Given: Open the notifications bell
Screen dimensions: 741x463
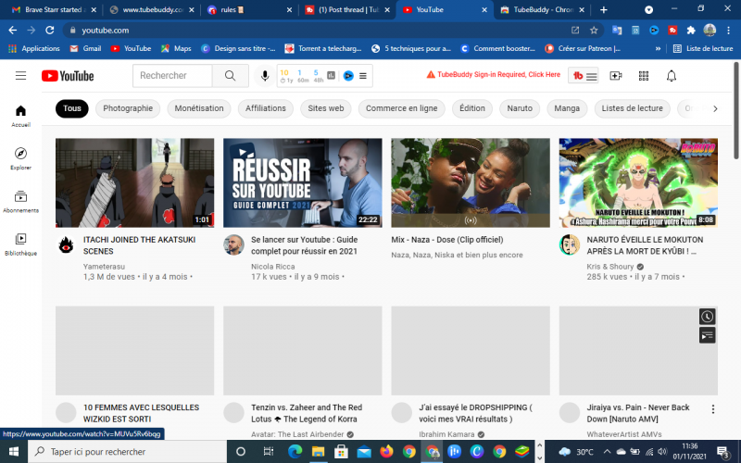Looking at the screenshot, I should tap(672, 75).
